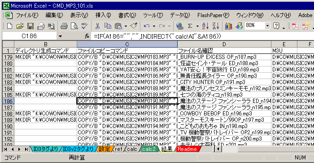Screen dimensions: 314x163
Task: Insert a hyperlink with the globe icon
Action: click(179, 26)
